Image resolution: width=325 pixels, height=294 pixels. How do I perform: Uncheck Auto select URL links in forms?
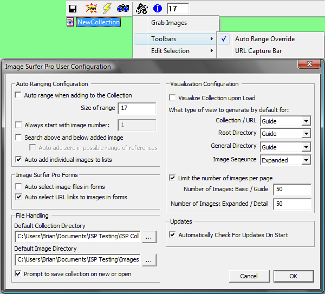pos(18,197)
